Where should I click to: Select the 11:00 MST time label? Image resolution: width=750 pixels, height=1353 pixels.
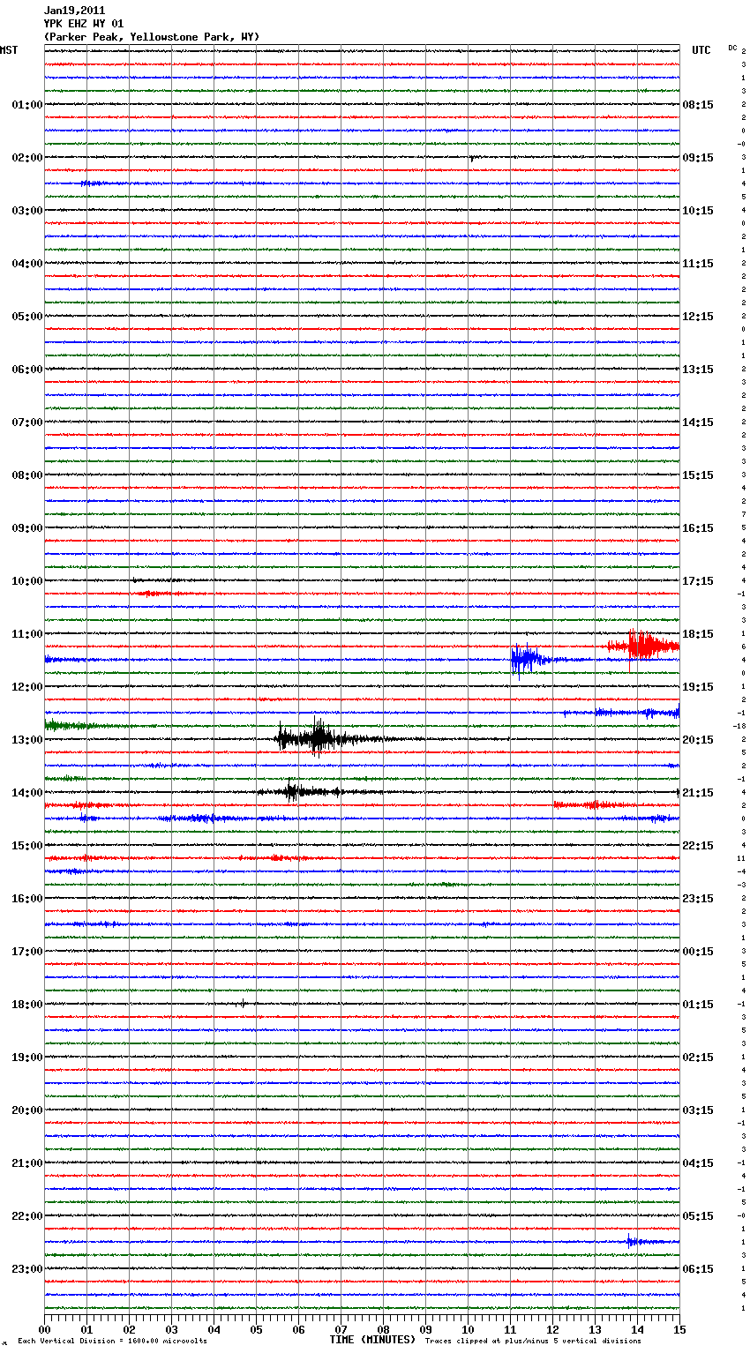(x=26, y=634)
